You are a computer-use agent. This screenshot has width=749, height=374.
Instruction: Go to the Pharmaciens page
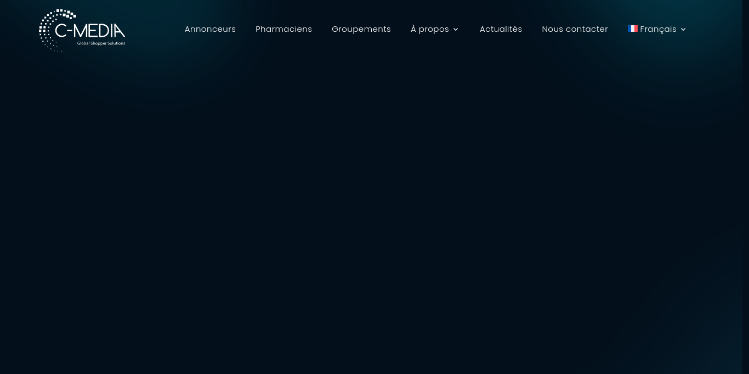click(x=283, y=29)
